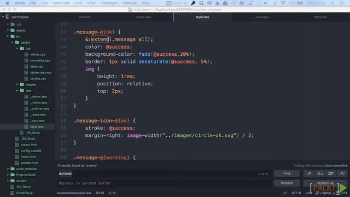Open the mixins.css file icon
This screenshot has height=197, width=350.
coord(26,54)
